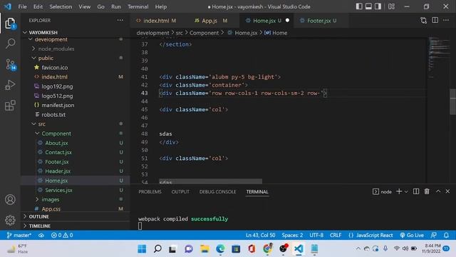Kill the terminal with trash icon

[427, 191]
